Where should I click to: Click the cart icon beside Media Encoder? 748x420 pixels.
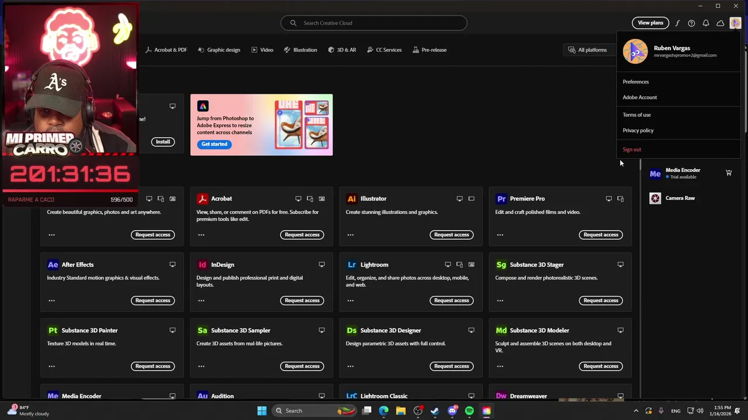729,173
